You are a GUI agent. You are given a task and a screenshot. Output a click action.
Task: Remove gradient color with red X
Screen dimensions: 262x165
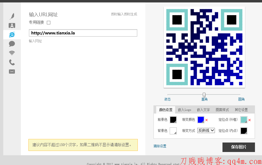[x=207, y=120]
